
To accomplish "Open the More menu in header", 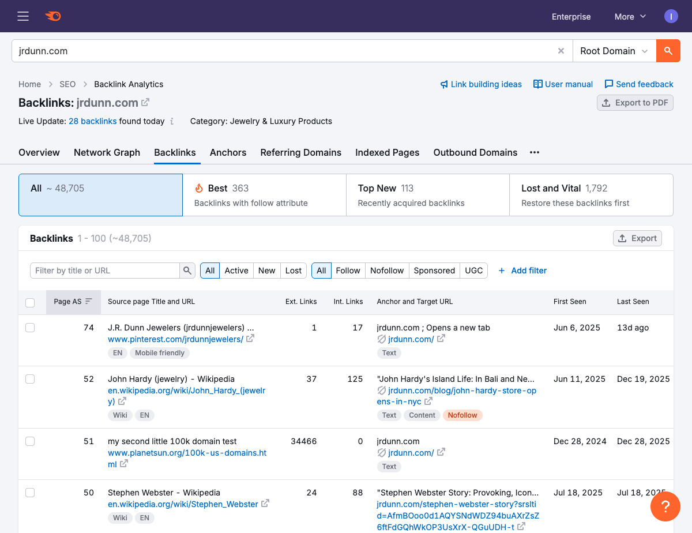I will coord(630,17).
